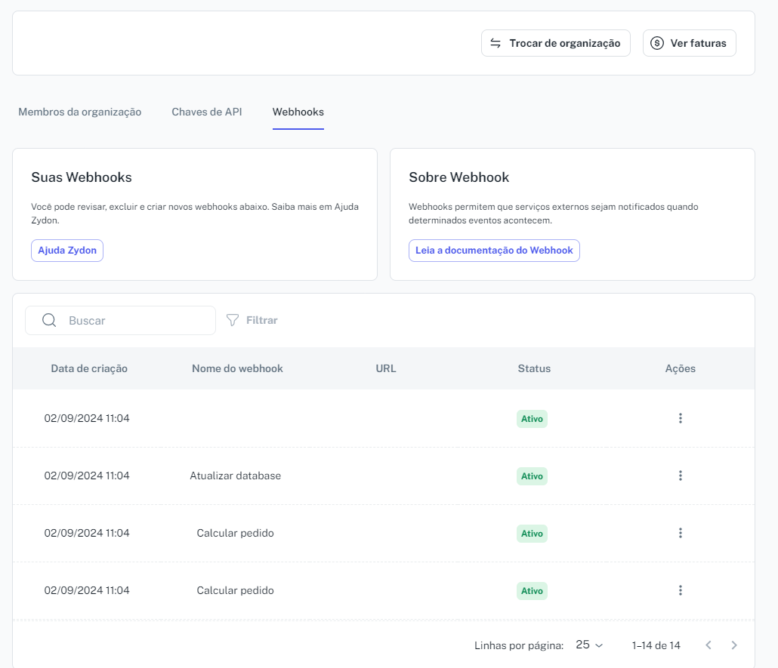The image size is (778, 668).
Task: Open Ver faturas
Action: pyautogui.click(x=689, y=43)
